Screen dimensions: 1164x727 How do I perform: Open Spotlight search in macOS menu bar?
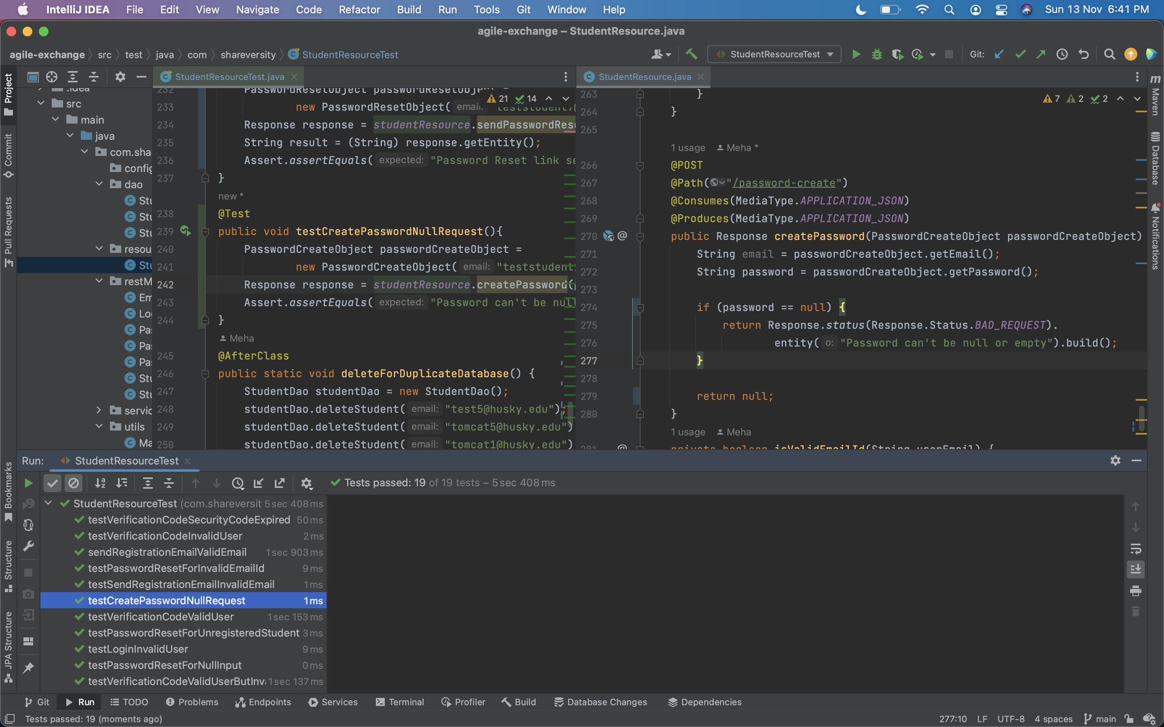click(x=949, y=10)
